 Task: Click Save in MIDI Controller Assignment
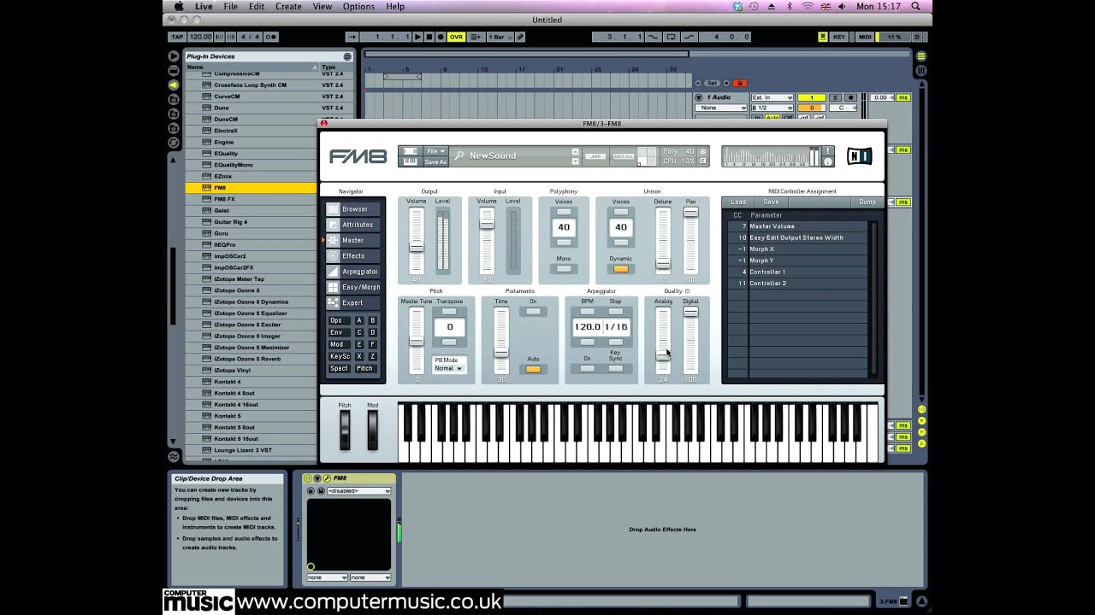click(x=771, y=202)
